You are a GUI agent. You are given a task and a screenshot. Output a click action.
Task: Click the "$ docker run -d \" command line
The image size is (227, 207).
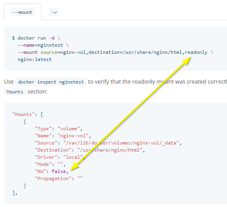pos(36,38)
